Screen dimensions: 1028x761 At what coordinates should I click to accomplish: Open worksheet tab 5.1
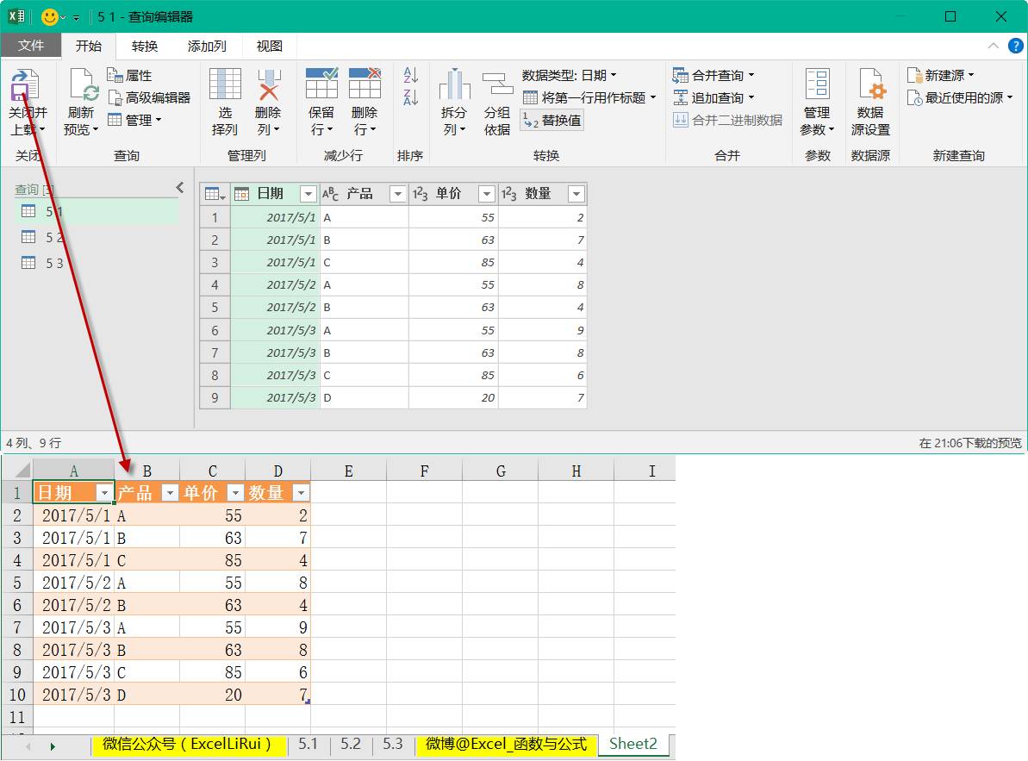pos(308,744)
